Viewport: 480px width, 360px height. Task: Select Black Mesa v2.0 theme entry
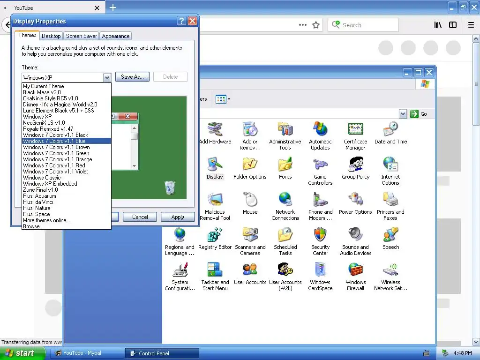point(67,92)
